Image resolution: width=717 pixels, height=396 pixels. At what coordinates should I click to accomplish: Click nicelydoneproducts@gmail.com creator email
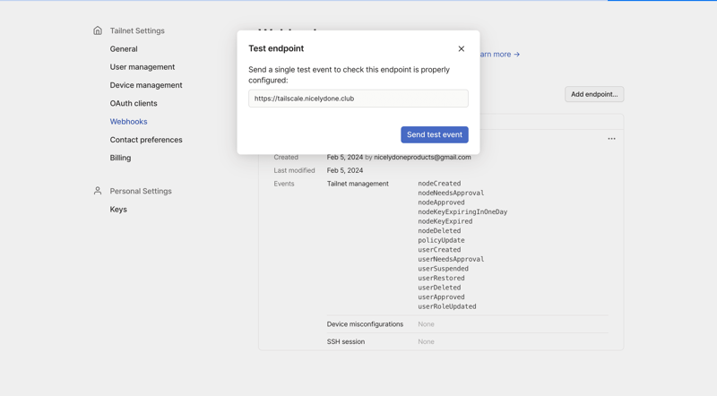tap(422, 158)
